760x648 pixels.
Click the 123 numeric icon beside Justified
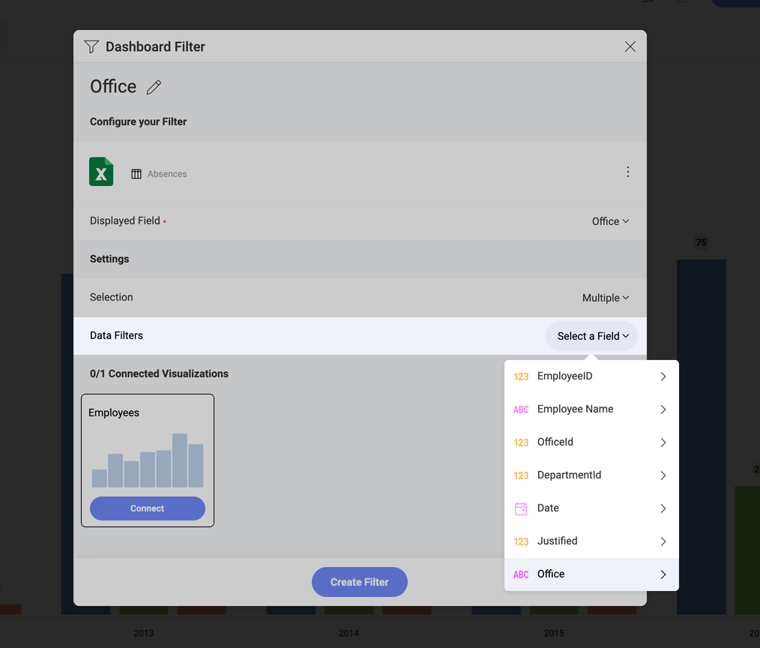(521, 541)
